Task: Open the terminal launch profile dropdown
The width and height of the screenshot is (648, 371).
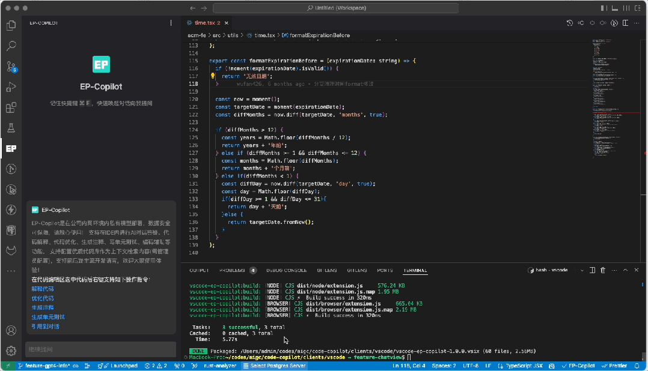Action: click(x=582, y=270)
